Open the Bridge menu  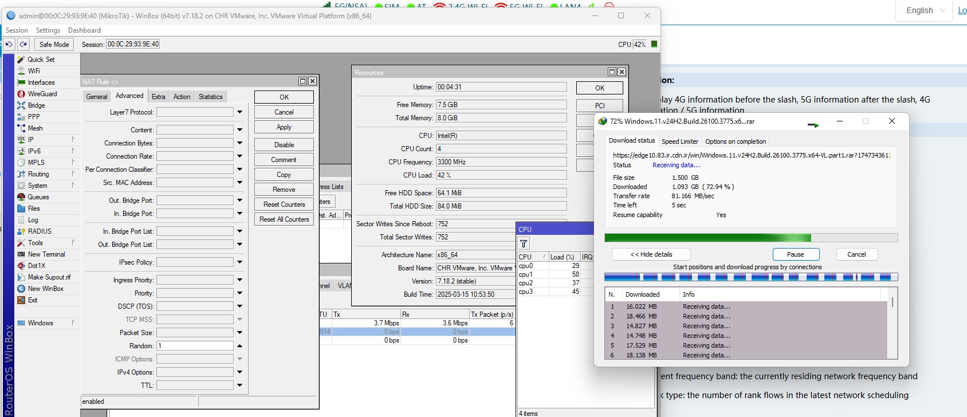36,105
